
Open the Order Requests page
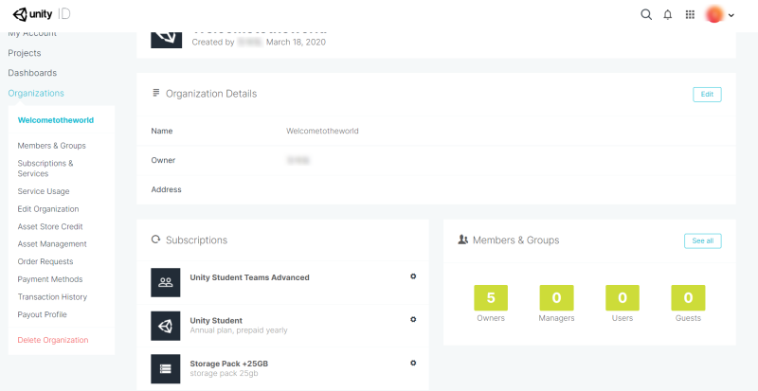click(x=45, y=261)
